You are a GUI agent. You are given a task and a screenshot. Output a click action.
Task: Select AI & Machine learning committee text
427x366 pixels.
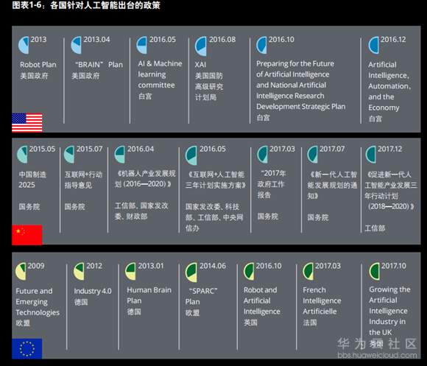coord(160,74)
